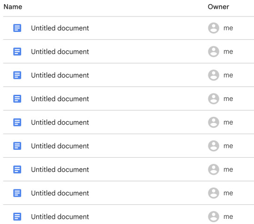Open the seventh Untitled document
This screenshot has width=254, height=224.
60,170
